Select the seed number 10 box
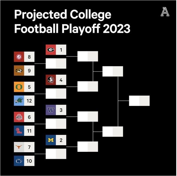 (29, 161)
